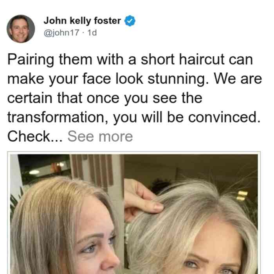Click the truncated "Check..." text

(x=35, y=136)
